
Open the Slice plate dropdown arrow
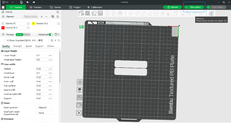coord(186,7)
